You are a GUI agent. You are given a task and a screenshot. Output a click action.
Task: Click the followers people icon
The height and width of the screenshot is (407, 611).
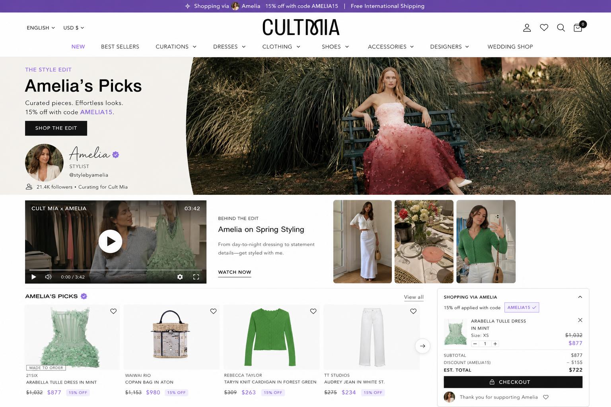[29, 187]
